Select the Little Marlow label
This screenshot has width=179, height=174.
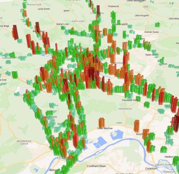[105, 128]
